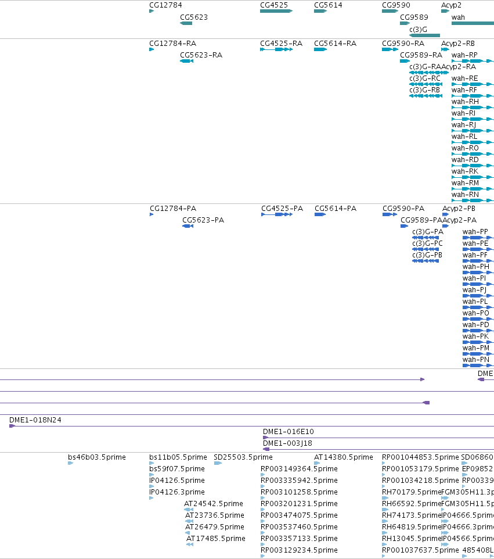This screenshot has height=559, width=494.
Task: Click the CG4525-RA transcript label
Action: pyautogui.click(x=282, y=44)
